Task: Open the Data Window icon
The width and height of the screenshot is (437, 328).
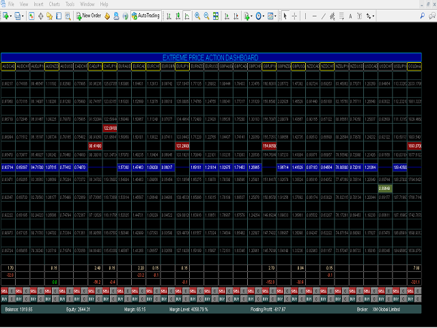Action: tap(41, 16)
